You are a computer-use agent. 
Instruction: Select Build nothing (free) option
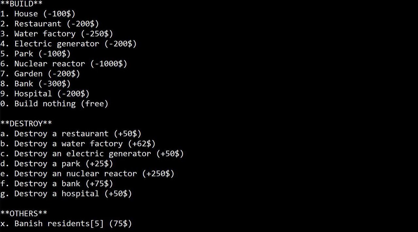pyautogui.click(x=54, y=104)
